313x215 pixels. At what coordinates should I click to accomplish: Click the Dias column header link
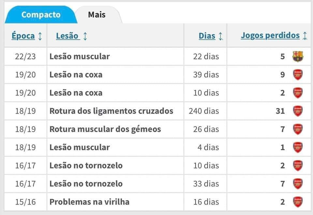[207, 36]
